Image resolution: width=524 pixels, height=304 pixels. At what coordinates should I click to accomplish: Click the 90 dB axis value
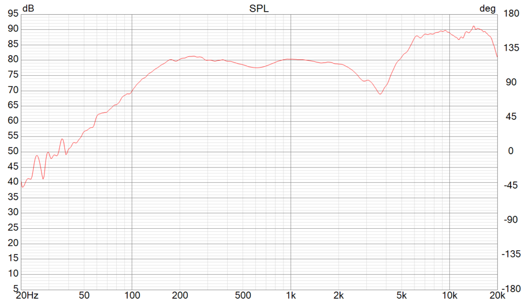[13, 29]
